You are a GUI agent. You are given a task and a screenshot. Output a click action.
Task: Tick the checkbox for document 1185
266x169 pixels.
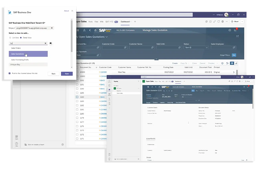coord(77,97)
